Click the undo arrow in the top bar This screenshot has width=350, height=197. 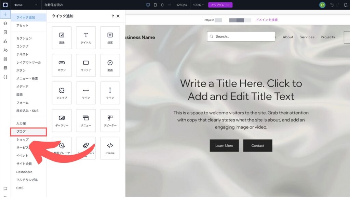(x=332, y=5)
